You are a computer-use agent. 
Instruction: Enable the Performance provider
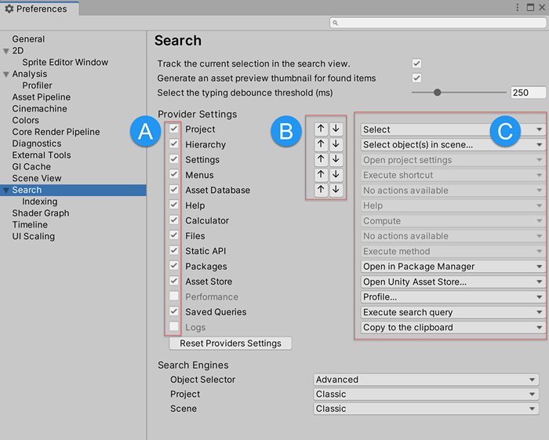point(174,296)
